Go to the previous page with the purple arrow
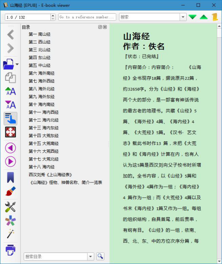Image resolution: width=222 pixels, height=264 pixels. click(10, 148)
